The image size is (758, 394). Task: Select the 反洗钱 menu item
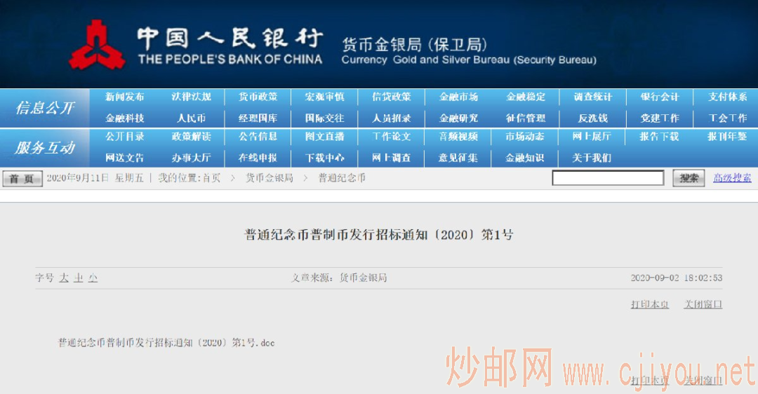(x=592, y=118)
